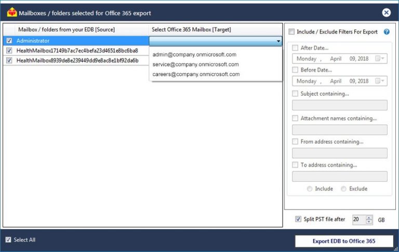Enable From address containing filter
The width and height of the screenshot is (399, 252).
pos(295,142)
